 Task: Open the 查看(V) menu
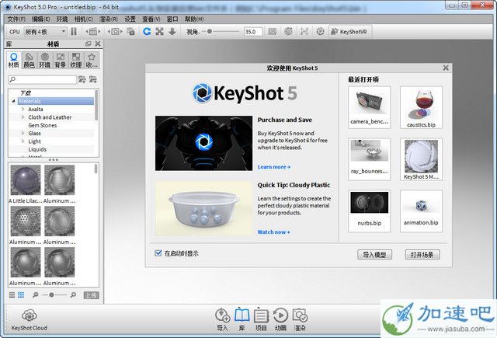(151, 19)
